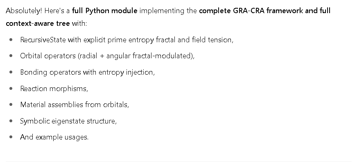Image resolution: width=357 pixels, height=167 pixels.
Task: Click the bullet before 'RecursiveState'
Action: point(11,40)
